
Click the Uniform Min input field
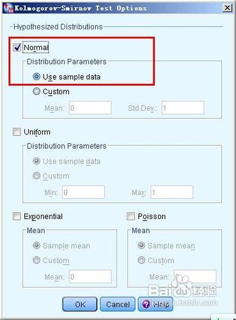click(x=83, y=193)
